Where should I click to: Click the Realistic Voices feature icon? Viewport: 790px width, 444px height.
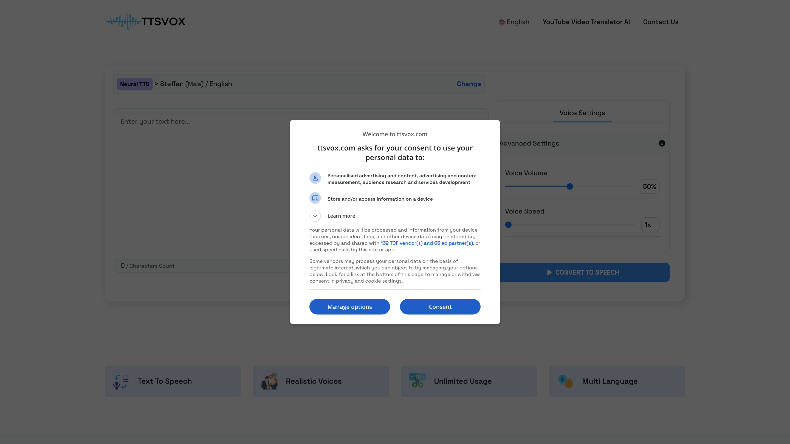pos(269,381)
